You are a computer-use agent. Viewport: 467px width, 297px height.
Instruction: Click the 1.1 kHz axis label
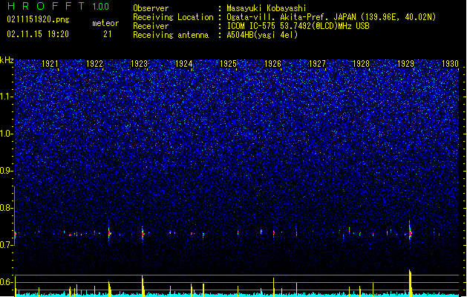(x=6, y=97)
